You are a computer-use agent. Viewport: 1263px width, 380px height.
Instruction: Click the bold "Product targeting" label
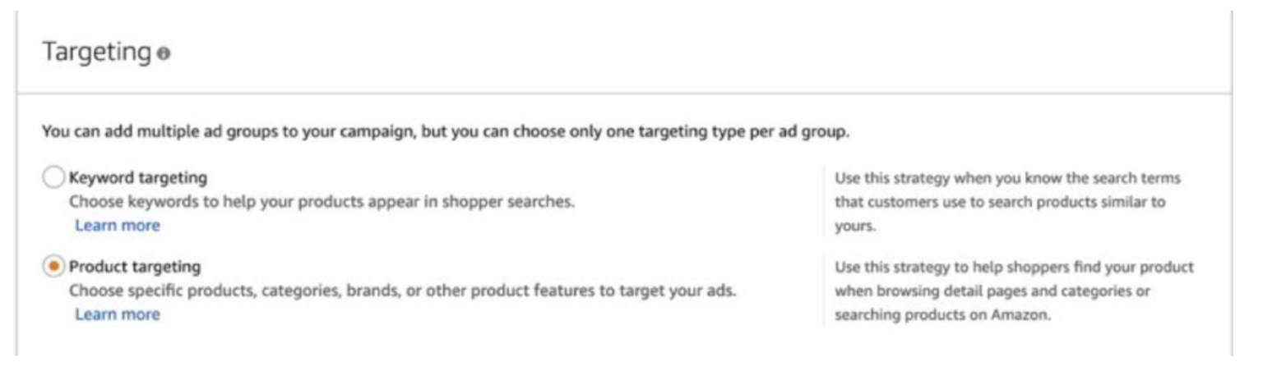click(x=135, y=267)
